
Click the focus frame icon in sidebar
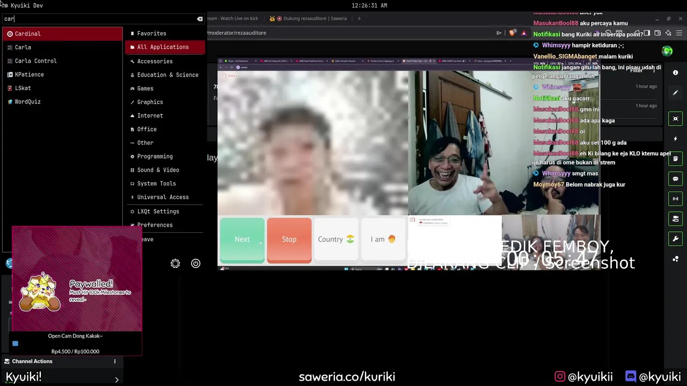click(675, 118)
